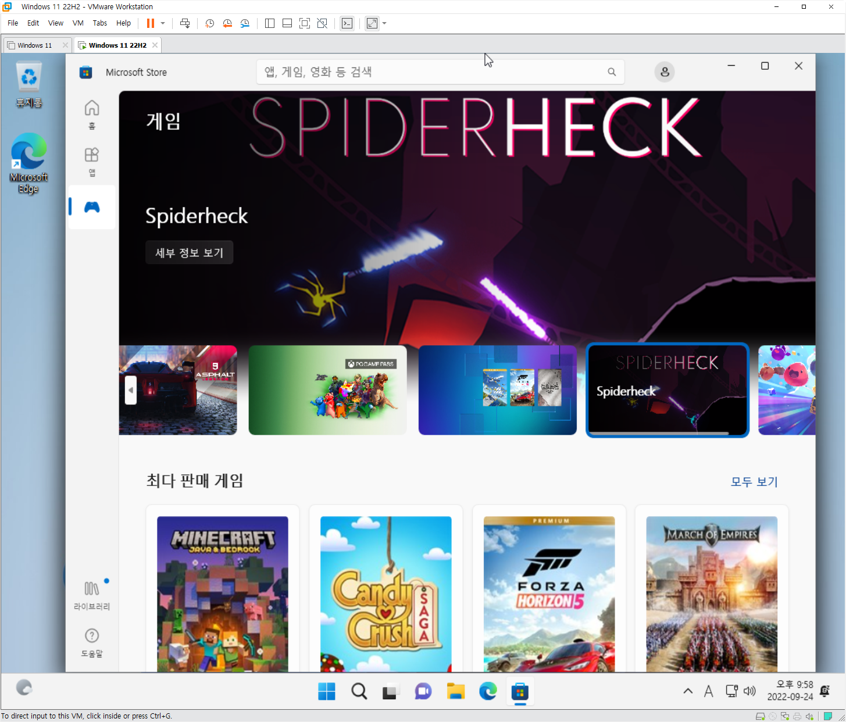The width and height of the screenshot is (846, 722).
Task: Open the Store Library (라이브러리)
Action: (x=92, y=595)
